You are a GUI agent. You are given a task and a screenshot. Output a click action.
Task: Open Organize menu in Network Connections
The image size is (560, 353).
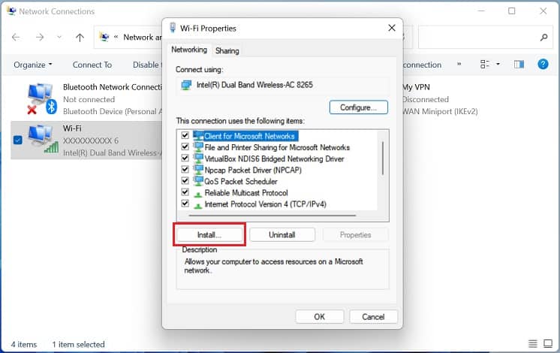33,65
